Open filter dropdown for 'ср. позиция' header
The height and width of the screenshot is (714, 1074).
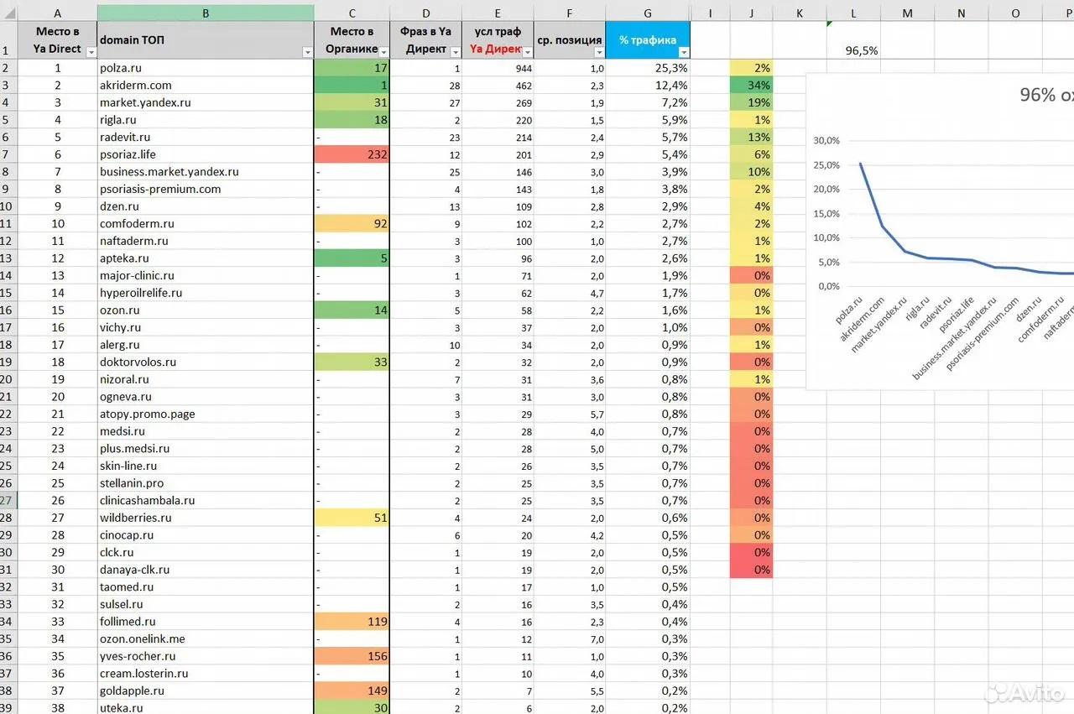click(x=598, y=52)
